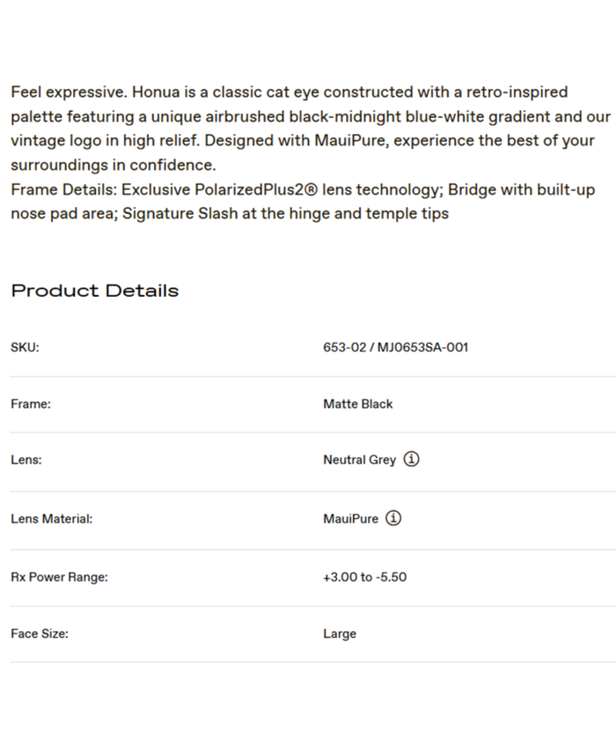The width and height of the screenshot is (616, 749).
Task: Select the SKU value 653-02 / MJ0653SA-001
Action: [395, 347]
